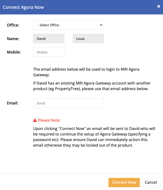The height and width of the screenshot is (190, 163).
Task: Open the Select Office dropdown
Action: (x=68, y=25)
